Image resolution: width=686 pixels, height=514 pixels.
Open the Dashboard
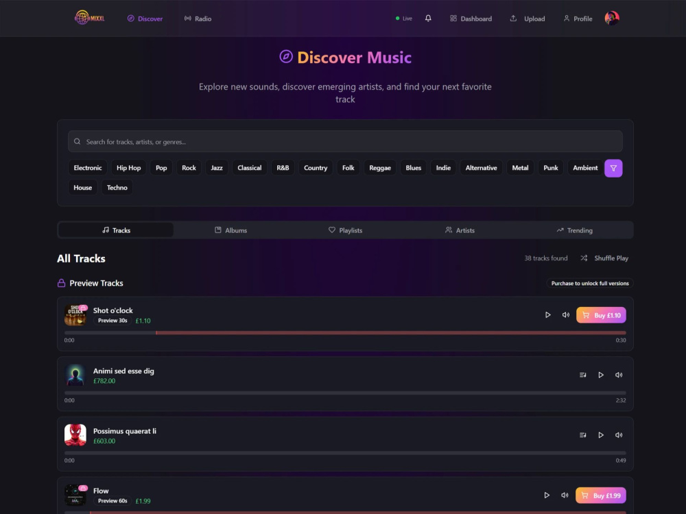(x=471, y=19)
